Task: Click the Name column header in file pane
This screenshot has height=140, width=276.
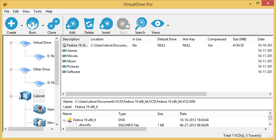Action: (89, 114)
